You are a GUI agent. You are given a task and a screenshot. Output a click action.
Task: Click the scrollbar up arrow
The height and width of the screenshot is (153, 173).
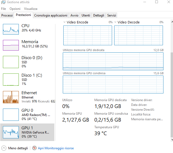[172, 22]
